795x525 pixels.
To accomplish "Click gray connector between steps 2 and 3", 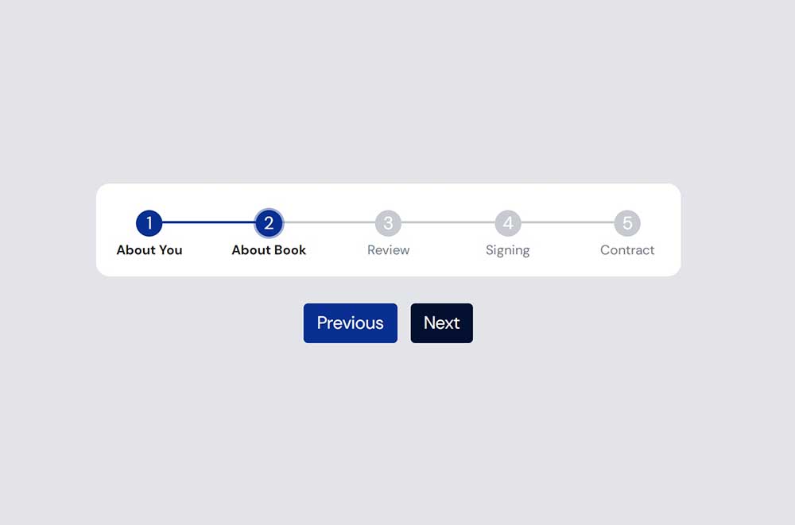I will (329, 222).
